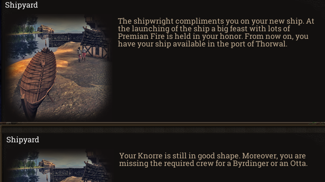The width and height of the screenshot is (325, 182).
Task: Select the wooden longship hull on the beach
Action: 38,83
